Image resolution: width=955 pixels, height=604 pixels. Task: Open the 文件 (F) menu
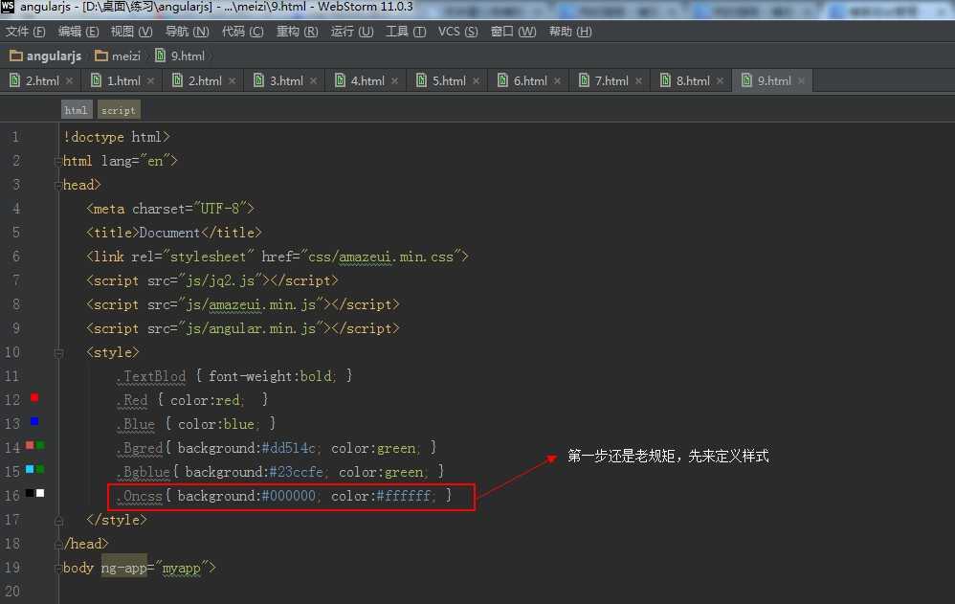[x=26, y=32]
